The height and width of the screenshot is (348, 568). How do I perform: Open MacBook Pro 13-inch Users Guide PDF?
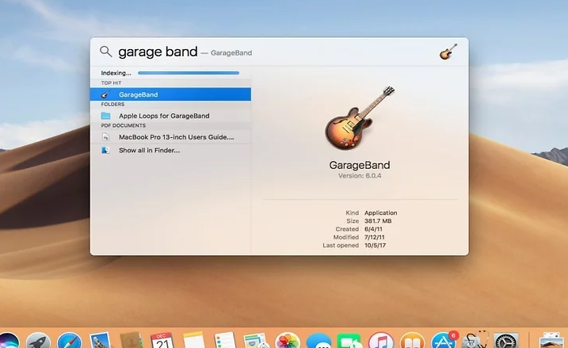coord(170,137)
